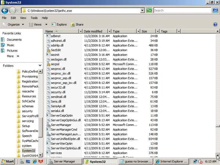The image size is (220, 165).
Task: Click the Share toolbar button
Action: pos(77,24)
